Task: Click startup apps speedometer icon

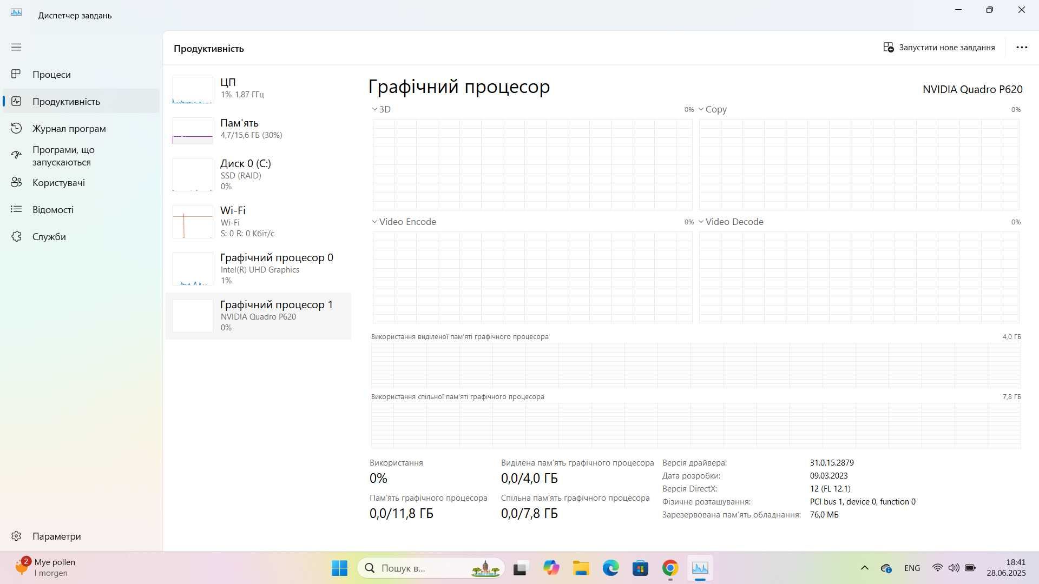Action: click(16, 155)
